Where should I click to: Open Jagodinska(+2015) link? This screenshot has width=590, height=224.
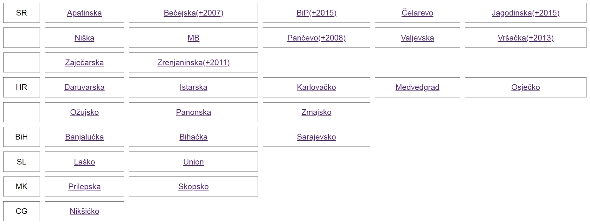[525, 13]
